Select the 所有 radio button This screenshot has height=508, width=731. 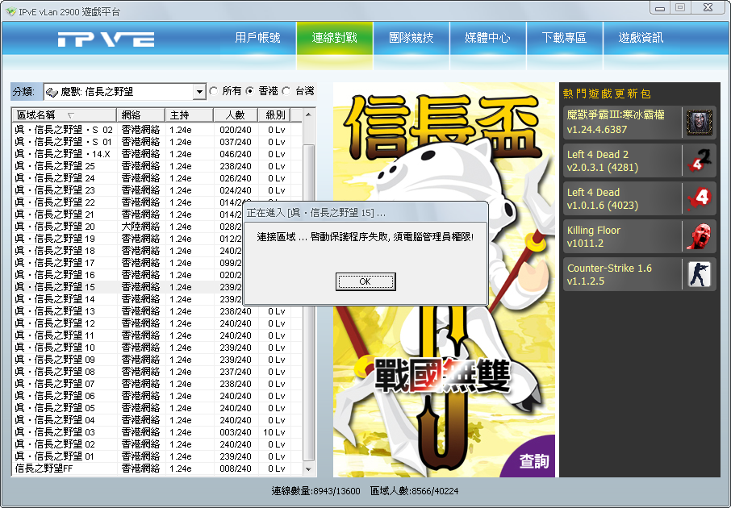pos(214,91)
